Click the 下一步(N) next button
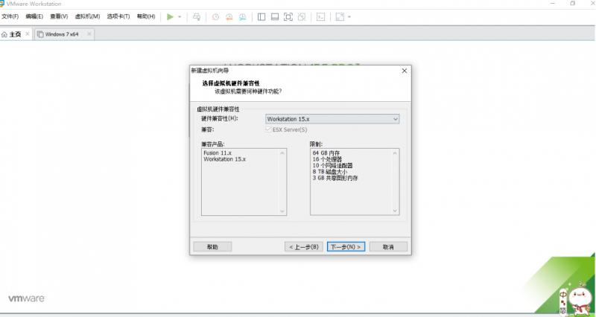Image resolution: width=596 pixels, height=317 pixels. pyautogui.click(x=346, y=247)
